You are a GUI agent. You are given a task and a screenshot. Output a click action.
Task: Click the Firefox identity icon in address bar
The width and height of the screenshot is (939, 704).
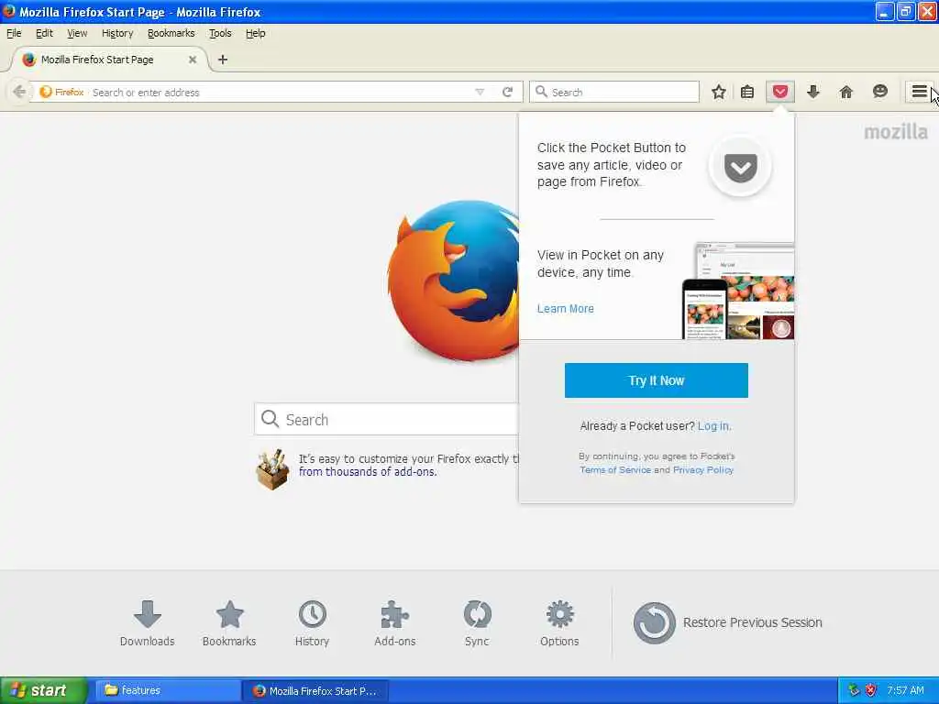coord(46,92)
